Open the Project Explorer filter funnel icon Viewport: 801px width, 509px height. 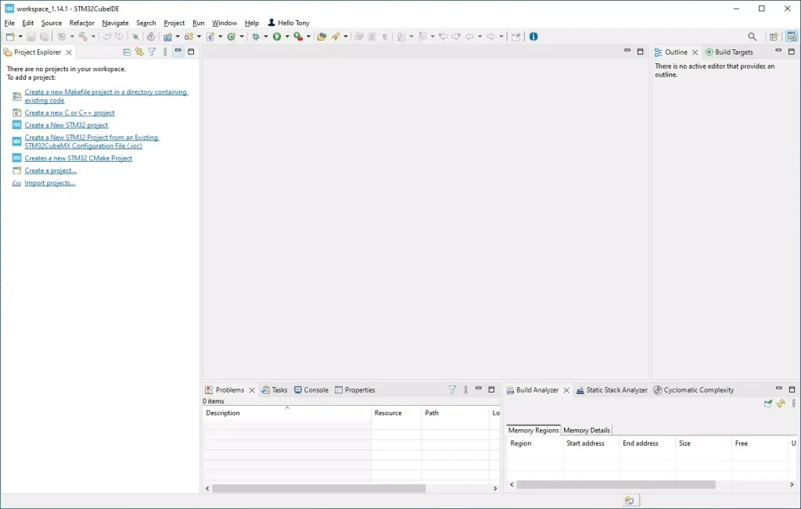point(153,52)
